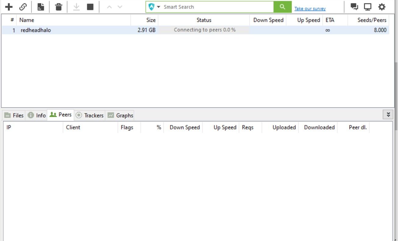398x241 pixels.
Task: Create a new torrent
Action: 41,6
